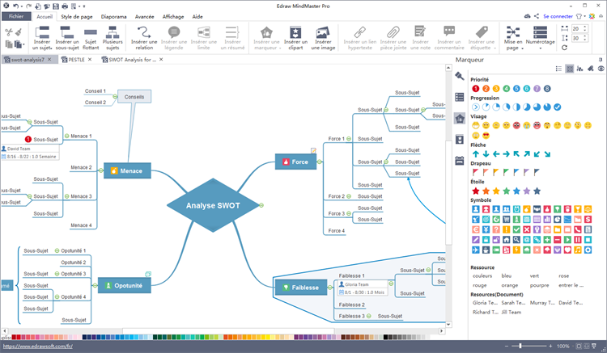
Task: Select the Opotunité topic box
Action: [125, 285]
